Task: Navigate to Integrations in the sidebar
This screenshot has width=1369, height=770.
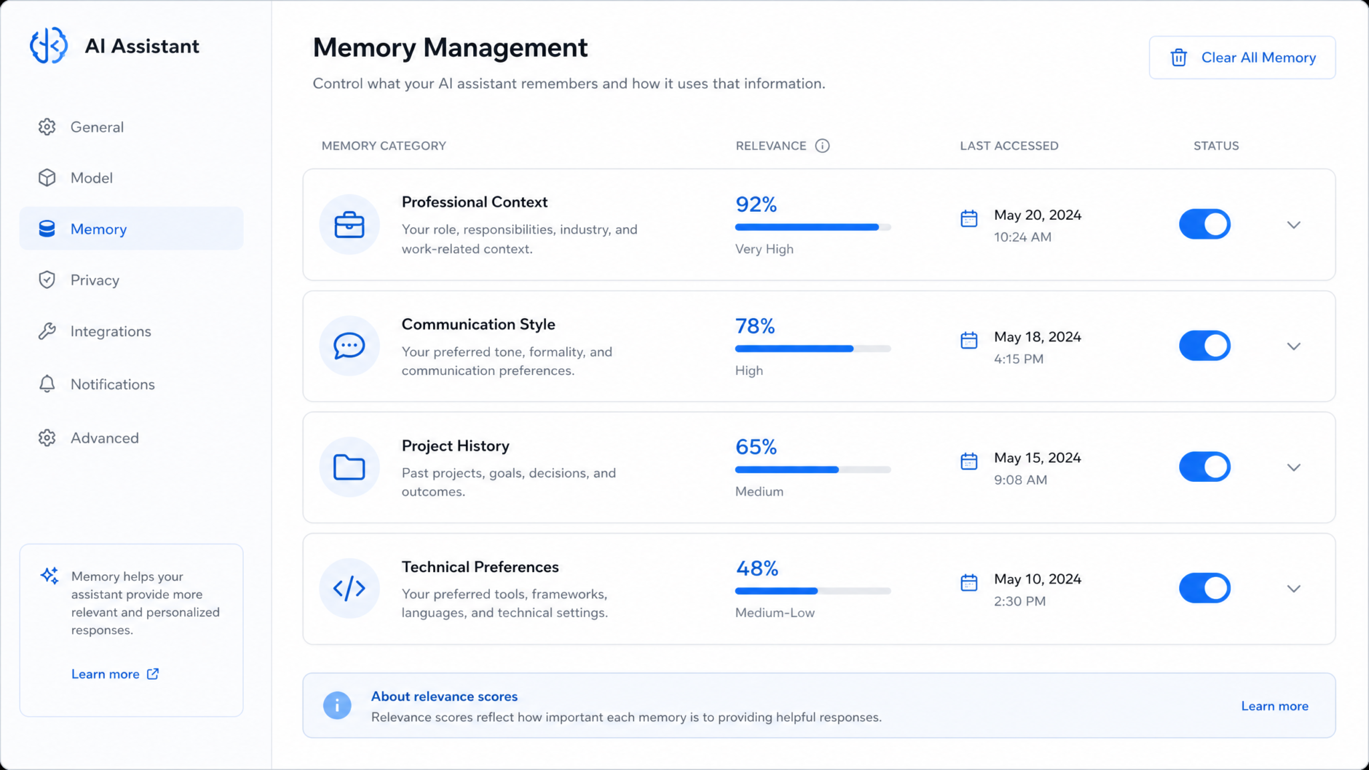Action: [x=131, y=331]
